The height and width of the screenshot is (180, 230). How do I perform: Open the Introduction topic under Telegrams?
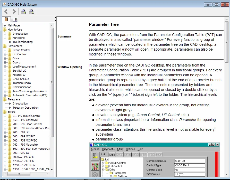[x=20, y=103]
